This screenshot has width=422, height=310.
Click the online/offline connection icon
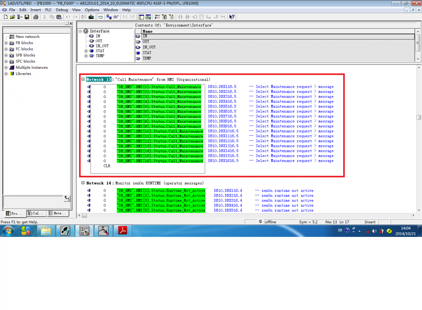(108, 17)
